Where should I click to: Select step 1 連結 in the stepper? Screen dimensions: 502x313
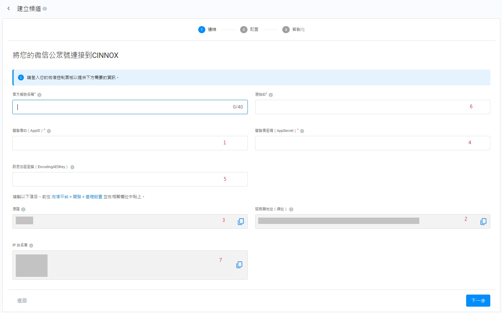coord(207,29)
